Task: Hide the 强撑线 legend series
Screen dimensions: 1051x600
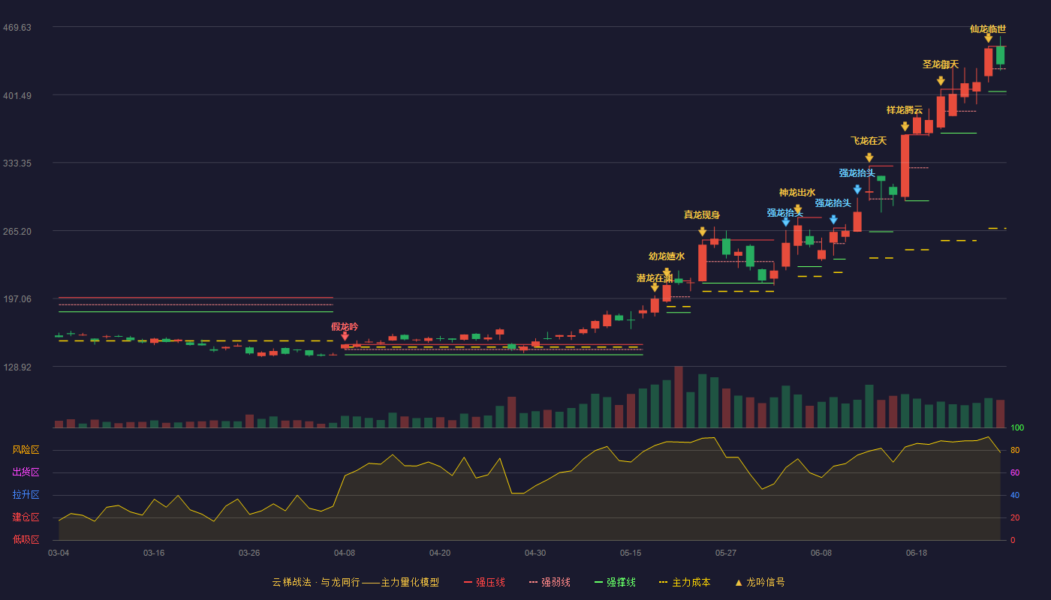Action: pyautogui.click(x=615, y=582)
